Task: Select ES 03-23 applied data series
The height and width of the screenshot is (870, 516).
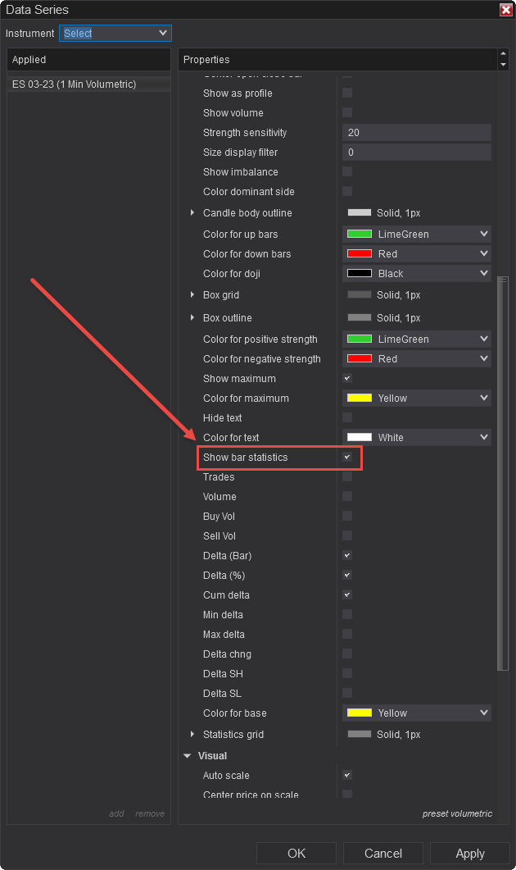Action: pos(75,84)
